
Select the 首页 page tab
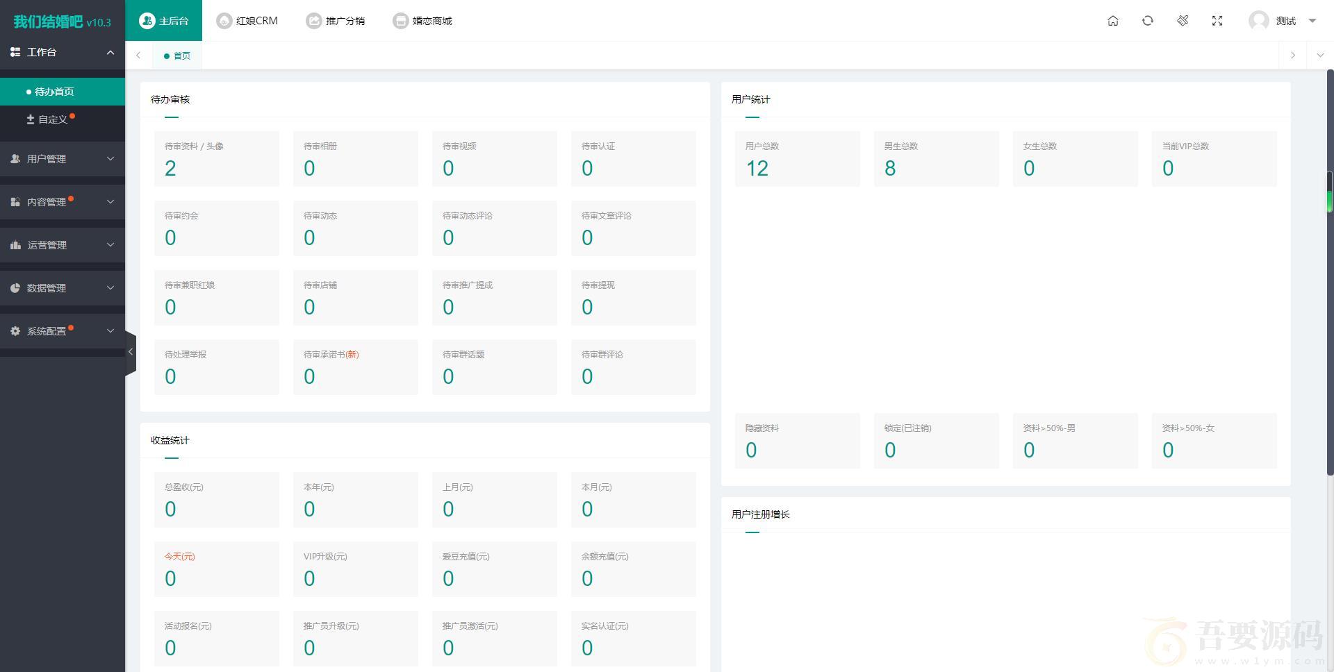pos(177,56)
